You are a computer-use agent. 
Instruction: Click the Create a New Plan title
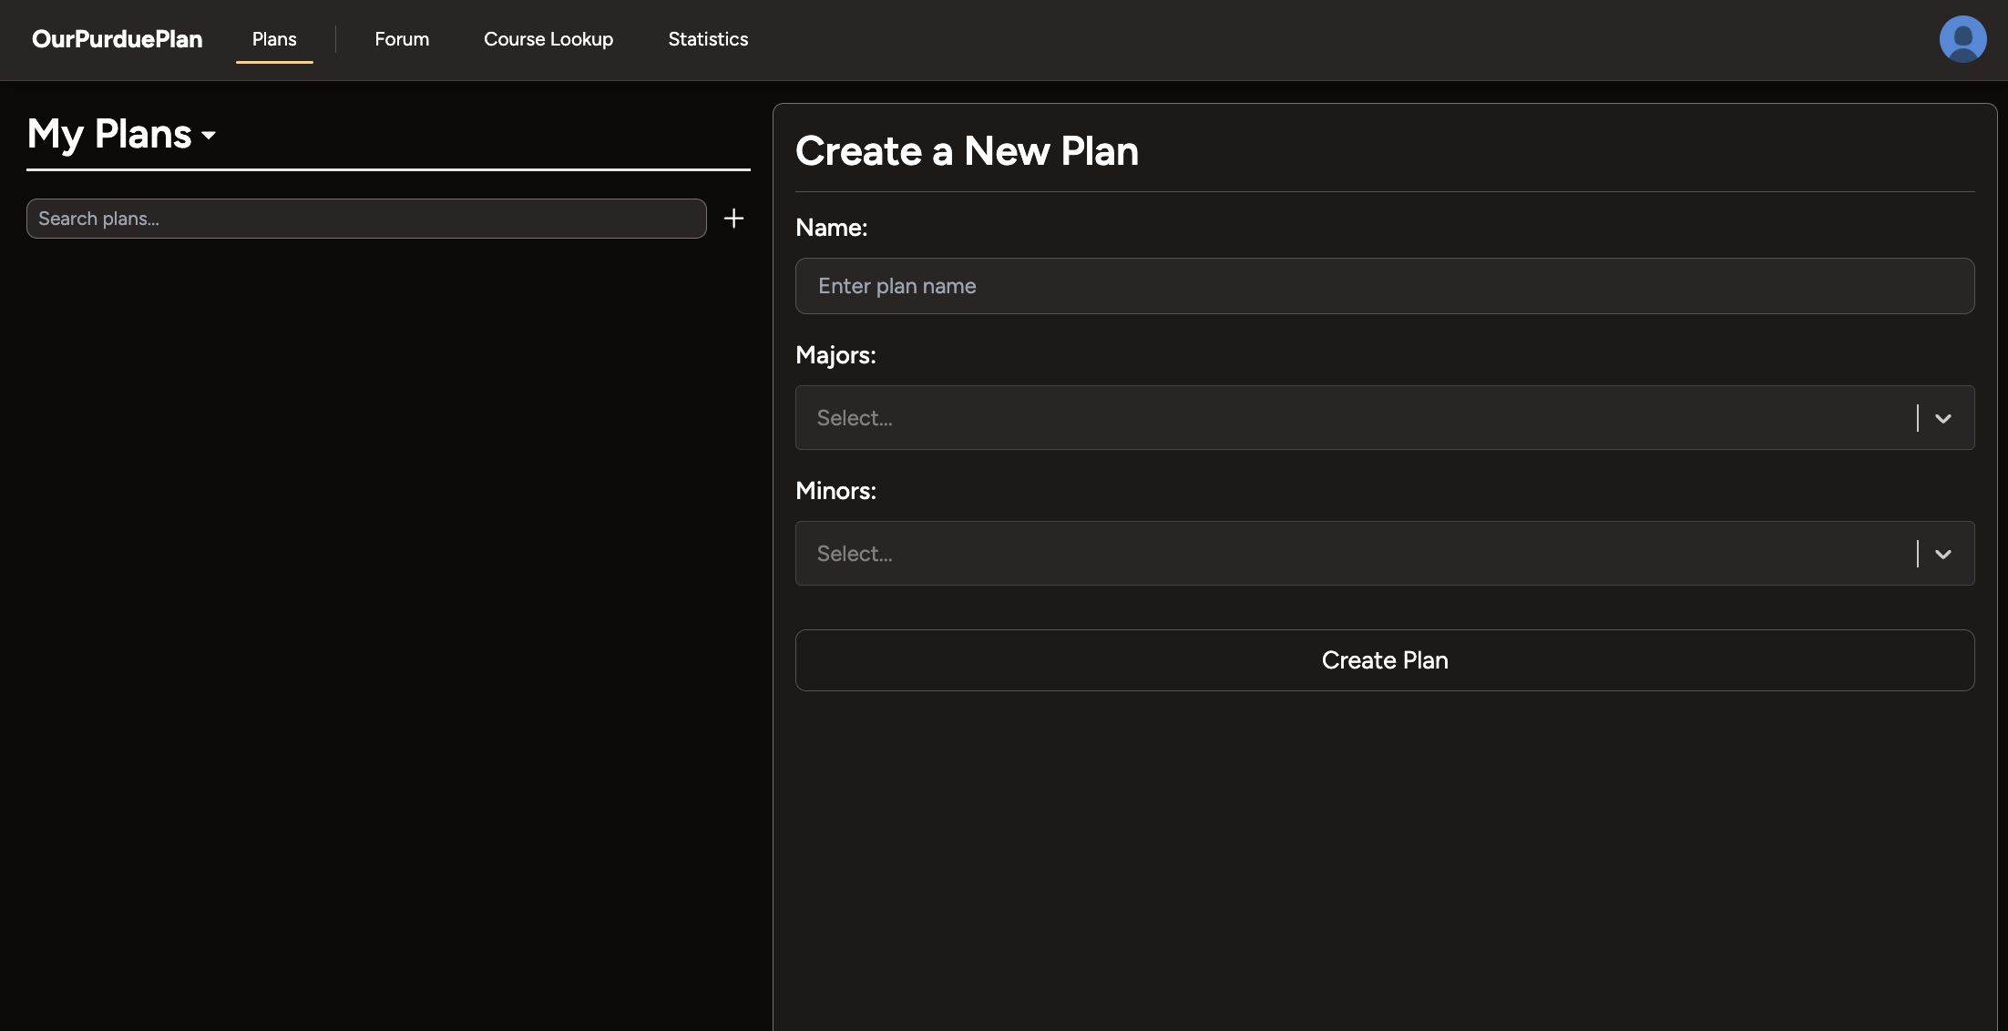(967, 151)
